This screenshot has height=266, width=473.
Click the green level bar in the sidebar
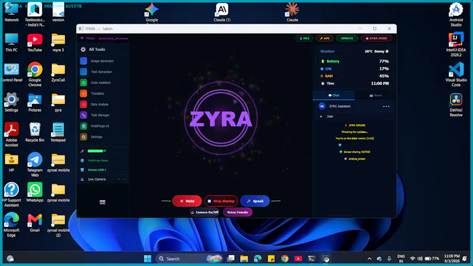(95, 151)
